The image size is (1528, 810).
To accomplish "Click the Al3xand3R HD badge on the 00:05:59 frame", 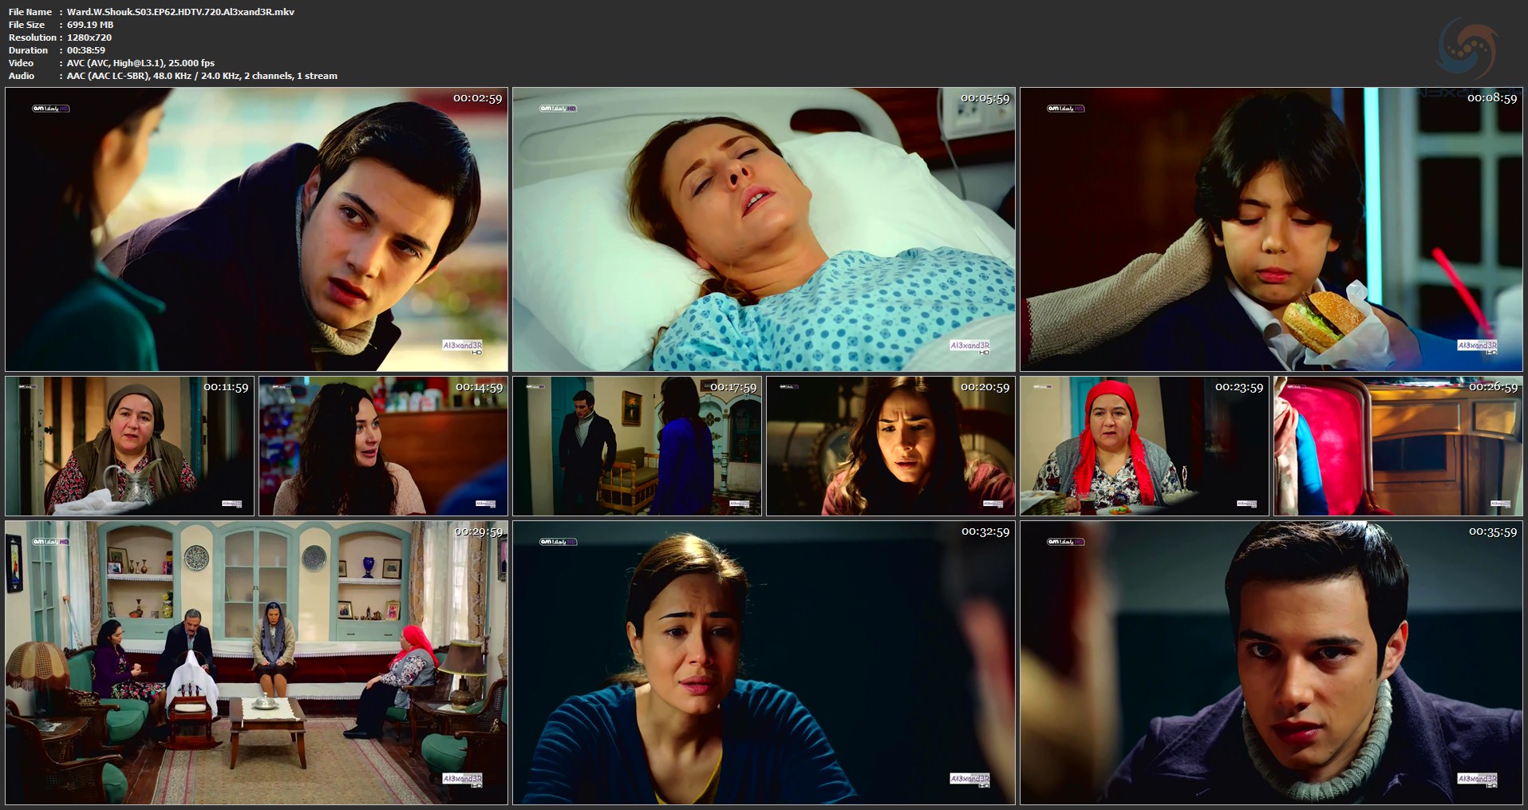I will [x=969, y=346].
